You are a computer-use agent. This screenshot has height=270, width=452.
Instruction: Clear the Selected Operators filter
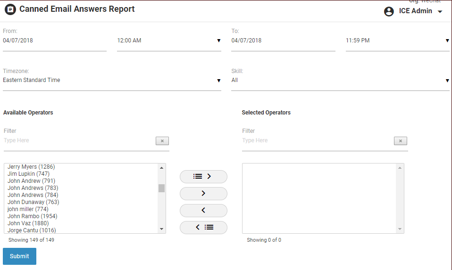click(x=400, y=141)
